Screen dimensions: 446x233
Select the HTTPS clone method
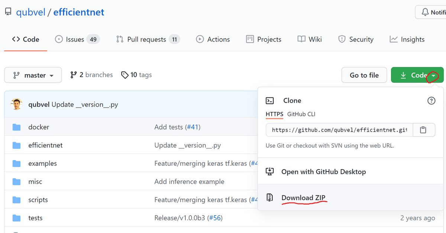click(x=274, y=114)
